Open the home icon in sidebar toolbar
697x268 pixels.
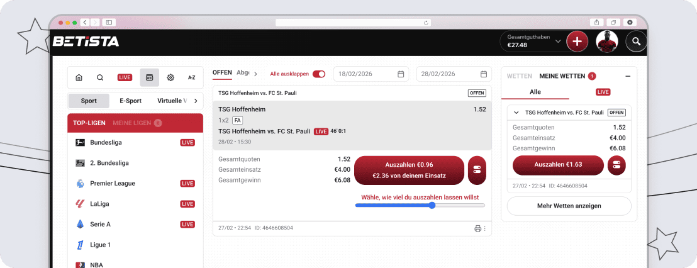79,77
